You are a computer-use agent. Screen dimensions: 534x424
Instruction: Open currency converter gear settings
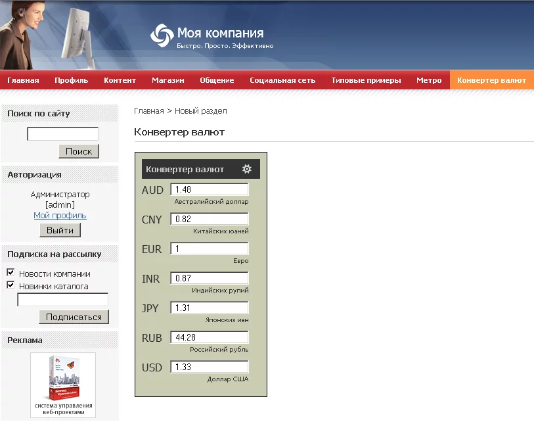coord(247,169)
